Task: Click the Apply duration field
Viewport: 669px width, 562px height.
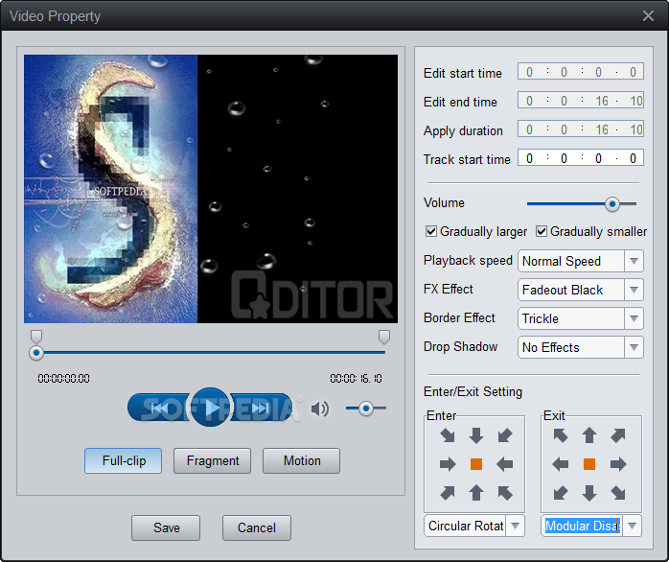Action: tap(580, 129)
